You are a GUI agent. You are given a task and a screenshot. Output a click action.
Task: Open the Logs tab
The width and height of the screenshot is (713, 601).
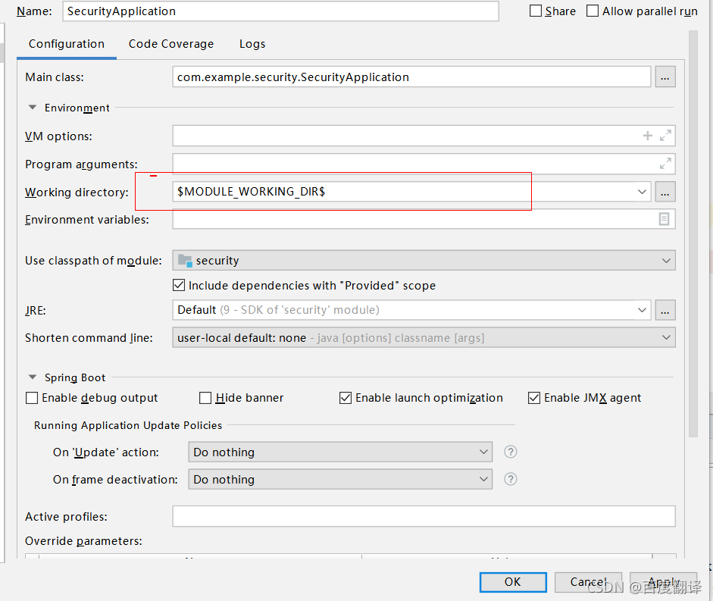(x=252, y=43)
